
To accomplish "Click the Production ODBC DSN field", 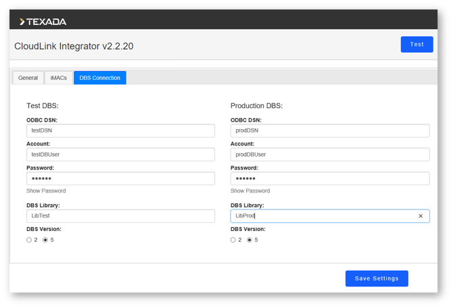I will pos(329,131).
